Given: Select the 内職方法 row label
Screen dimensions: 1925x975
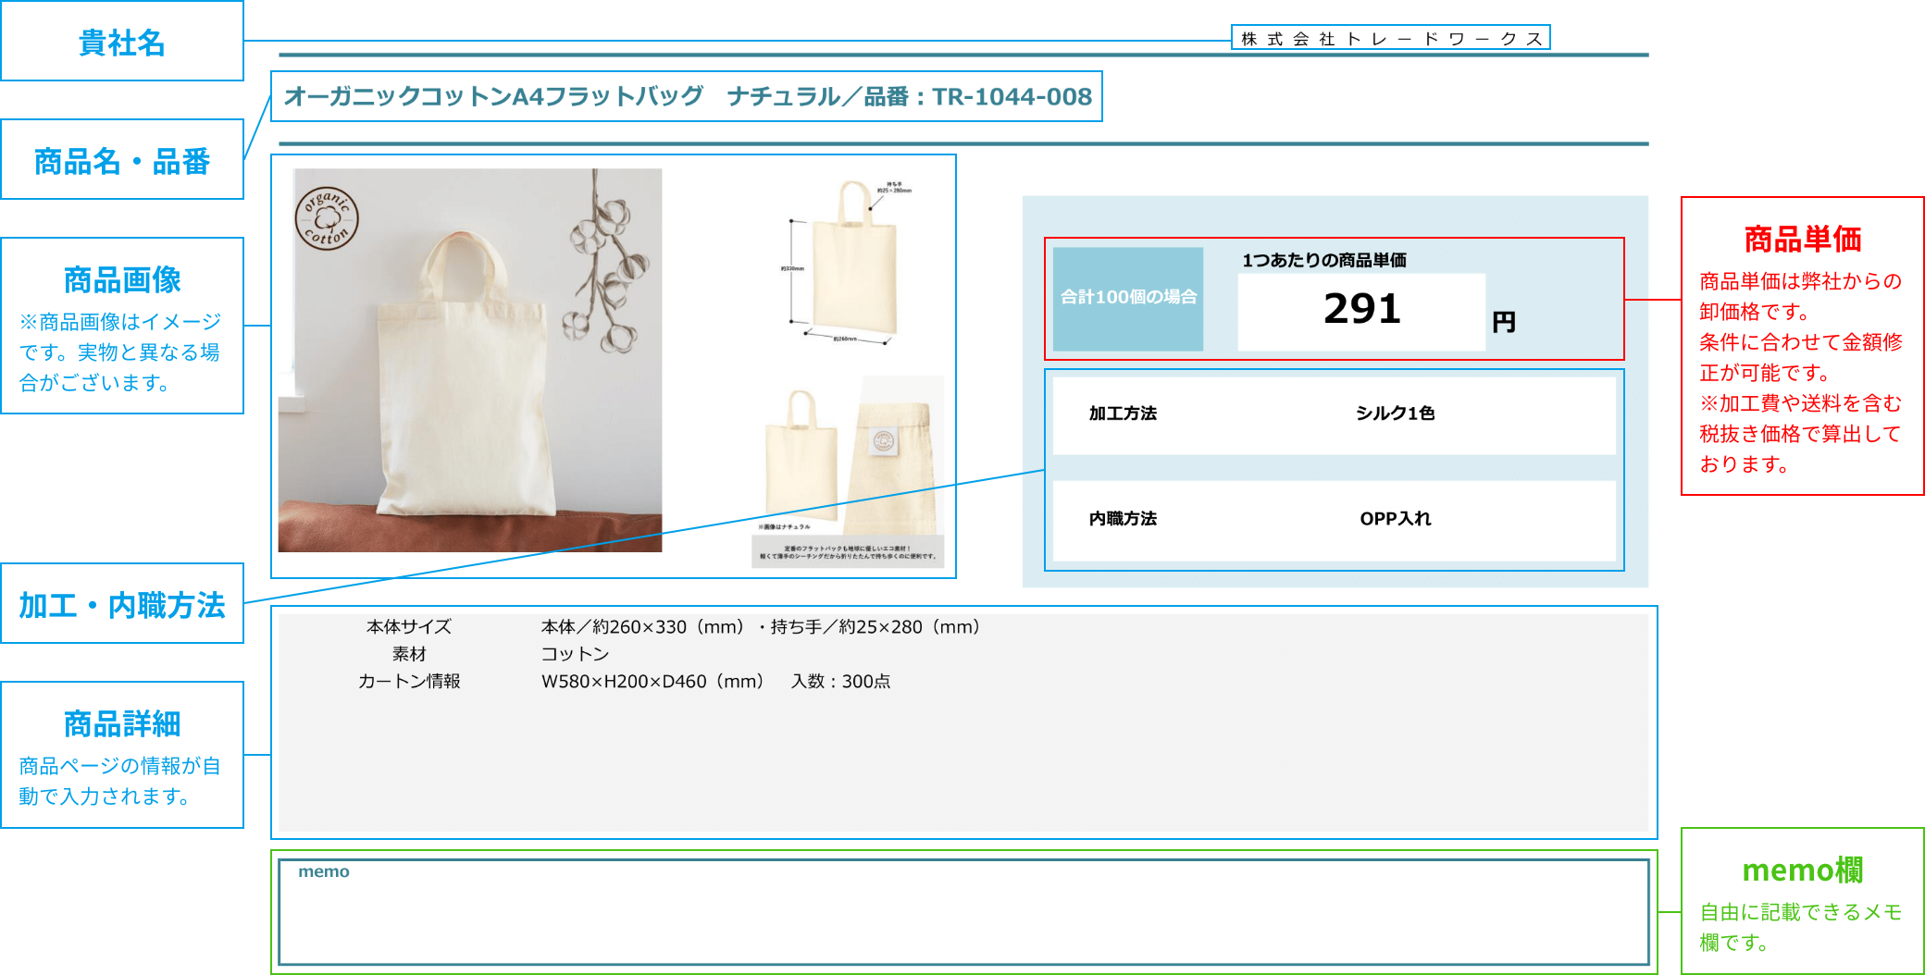Looking at the screenshot, I should tap(1123, 519).
